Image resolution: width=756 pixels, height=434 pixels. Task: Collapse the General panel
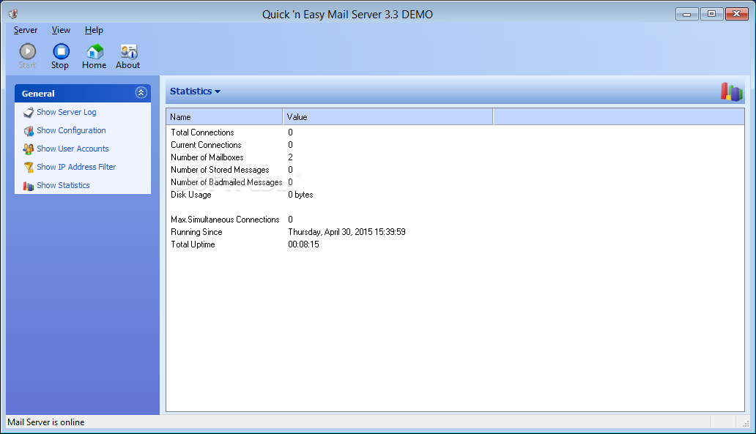(141, 92)
